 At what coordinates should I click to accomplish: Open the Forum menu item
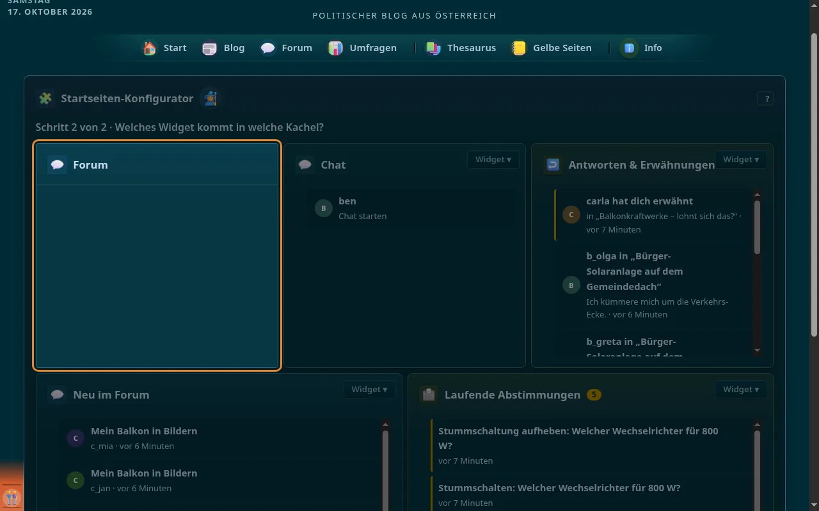(286, 48)
